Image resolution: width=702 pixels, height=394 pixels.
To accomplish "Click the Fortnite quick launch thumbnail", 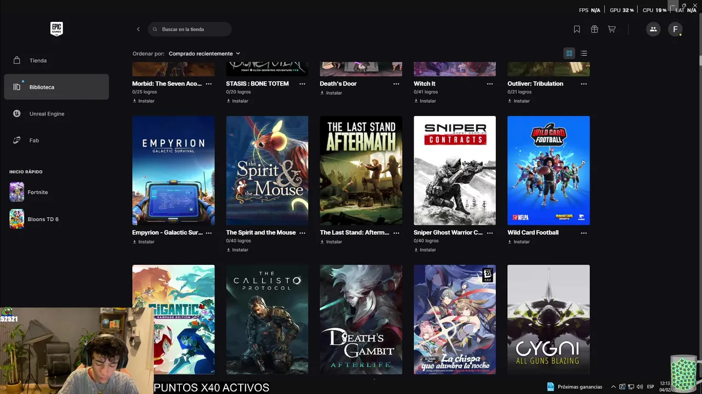I will [x=17, y=192].
